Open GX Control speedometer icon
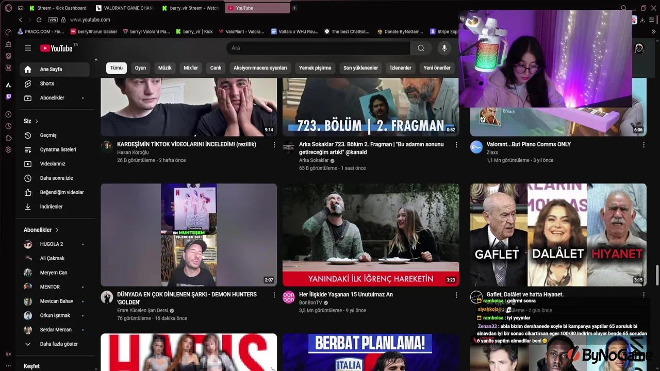The width and height of the screenshot is (660, 371). [x=8, y=32]
